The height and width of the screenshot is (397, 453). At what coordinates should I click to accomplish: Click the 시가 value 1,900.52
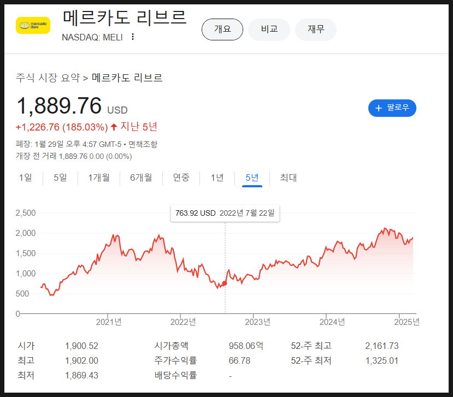click(81, 346)
